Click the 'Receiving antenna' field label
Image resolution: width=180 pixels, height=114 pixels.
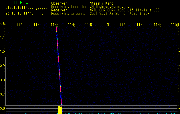click(68, 13)
